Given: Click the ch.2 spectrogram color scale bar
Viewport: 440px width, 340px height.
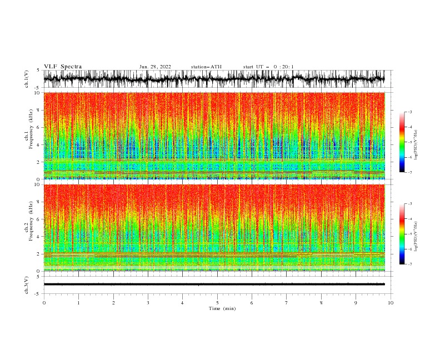Looking at the screenshot, I should point(402,234).
